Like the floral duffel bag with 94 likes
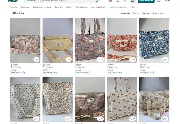Screen dimensions: 180x124 [165, 119]
